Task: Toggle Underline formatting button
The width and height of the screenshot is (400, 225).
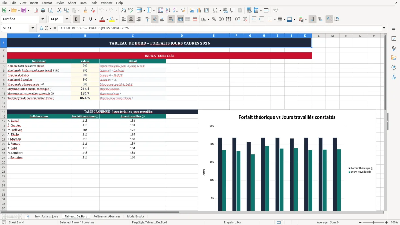Action: pos(91,19)
